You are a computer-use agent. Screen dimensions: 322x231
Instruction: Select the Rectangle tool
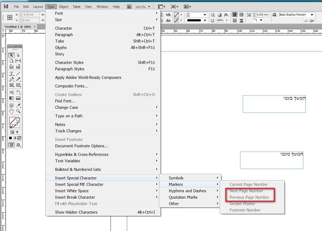coord(18,85)
